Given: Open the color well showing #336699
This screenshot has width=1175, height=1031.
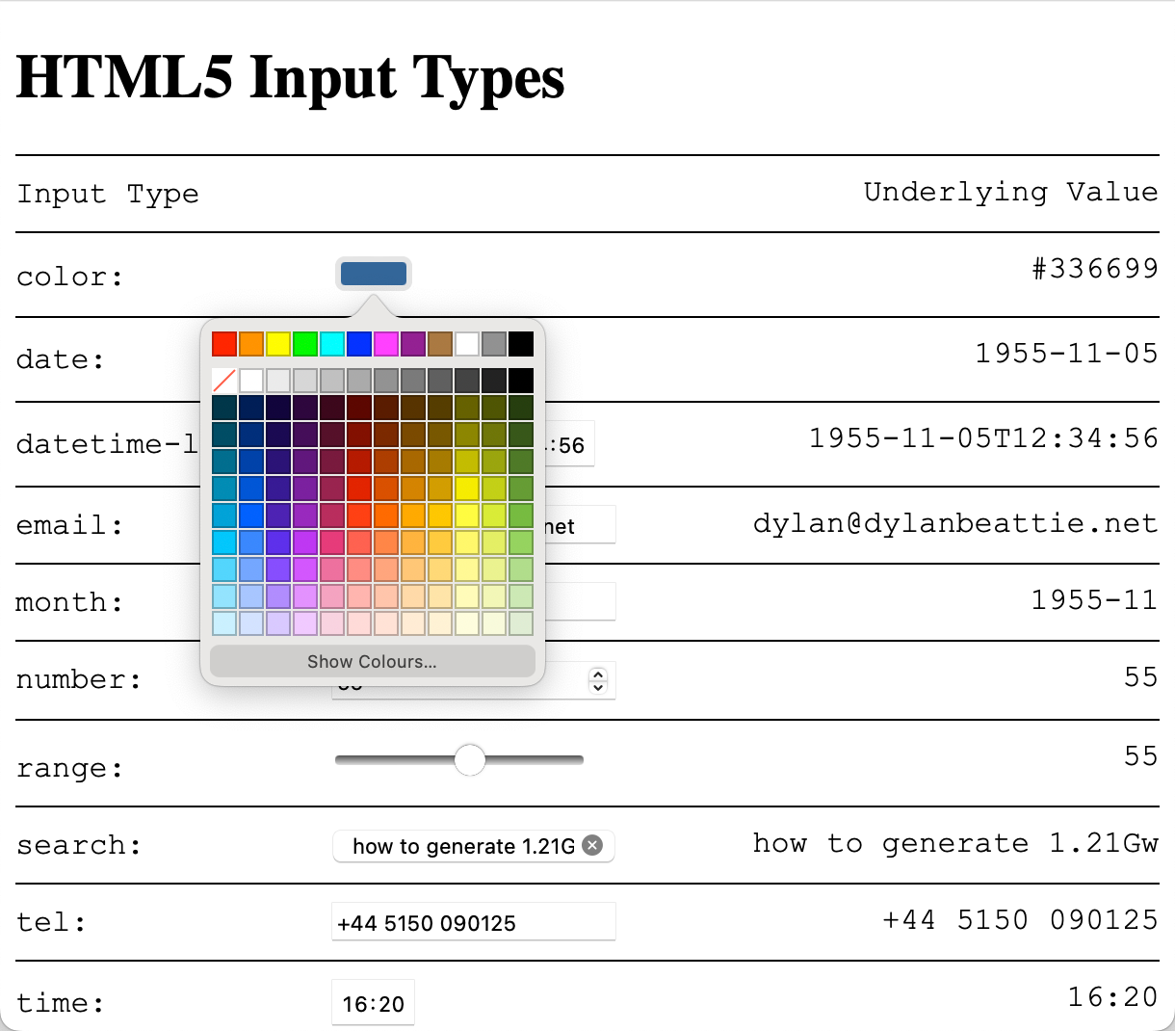Looking at the screenshot, I should pyautogui.click(x=375, y=273).
